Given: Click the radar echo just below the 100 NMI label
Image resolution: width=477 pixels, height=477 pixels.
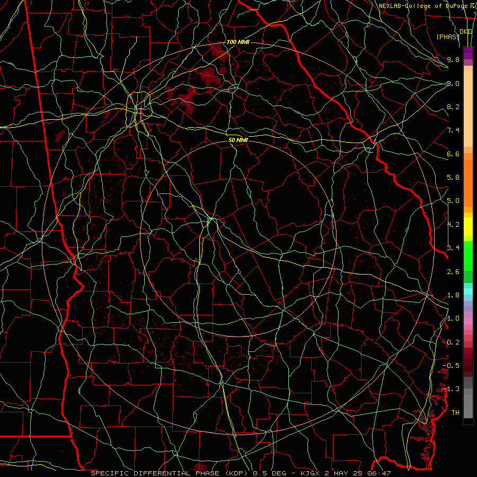Looking at the screenshot, I should pos(219,51).
